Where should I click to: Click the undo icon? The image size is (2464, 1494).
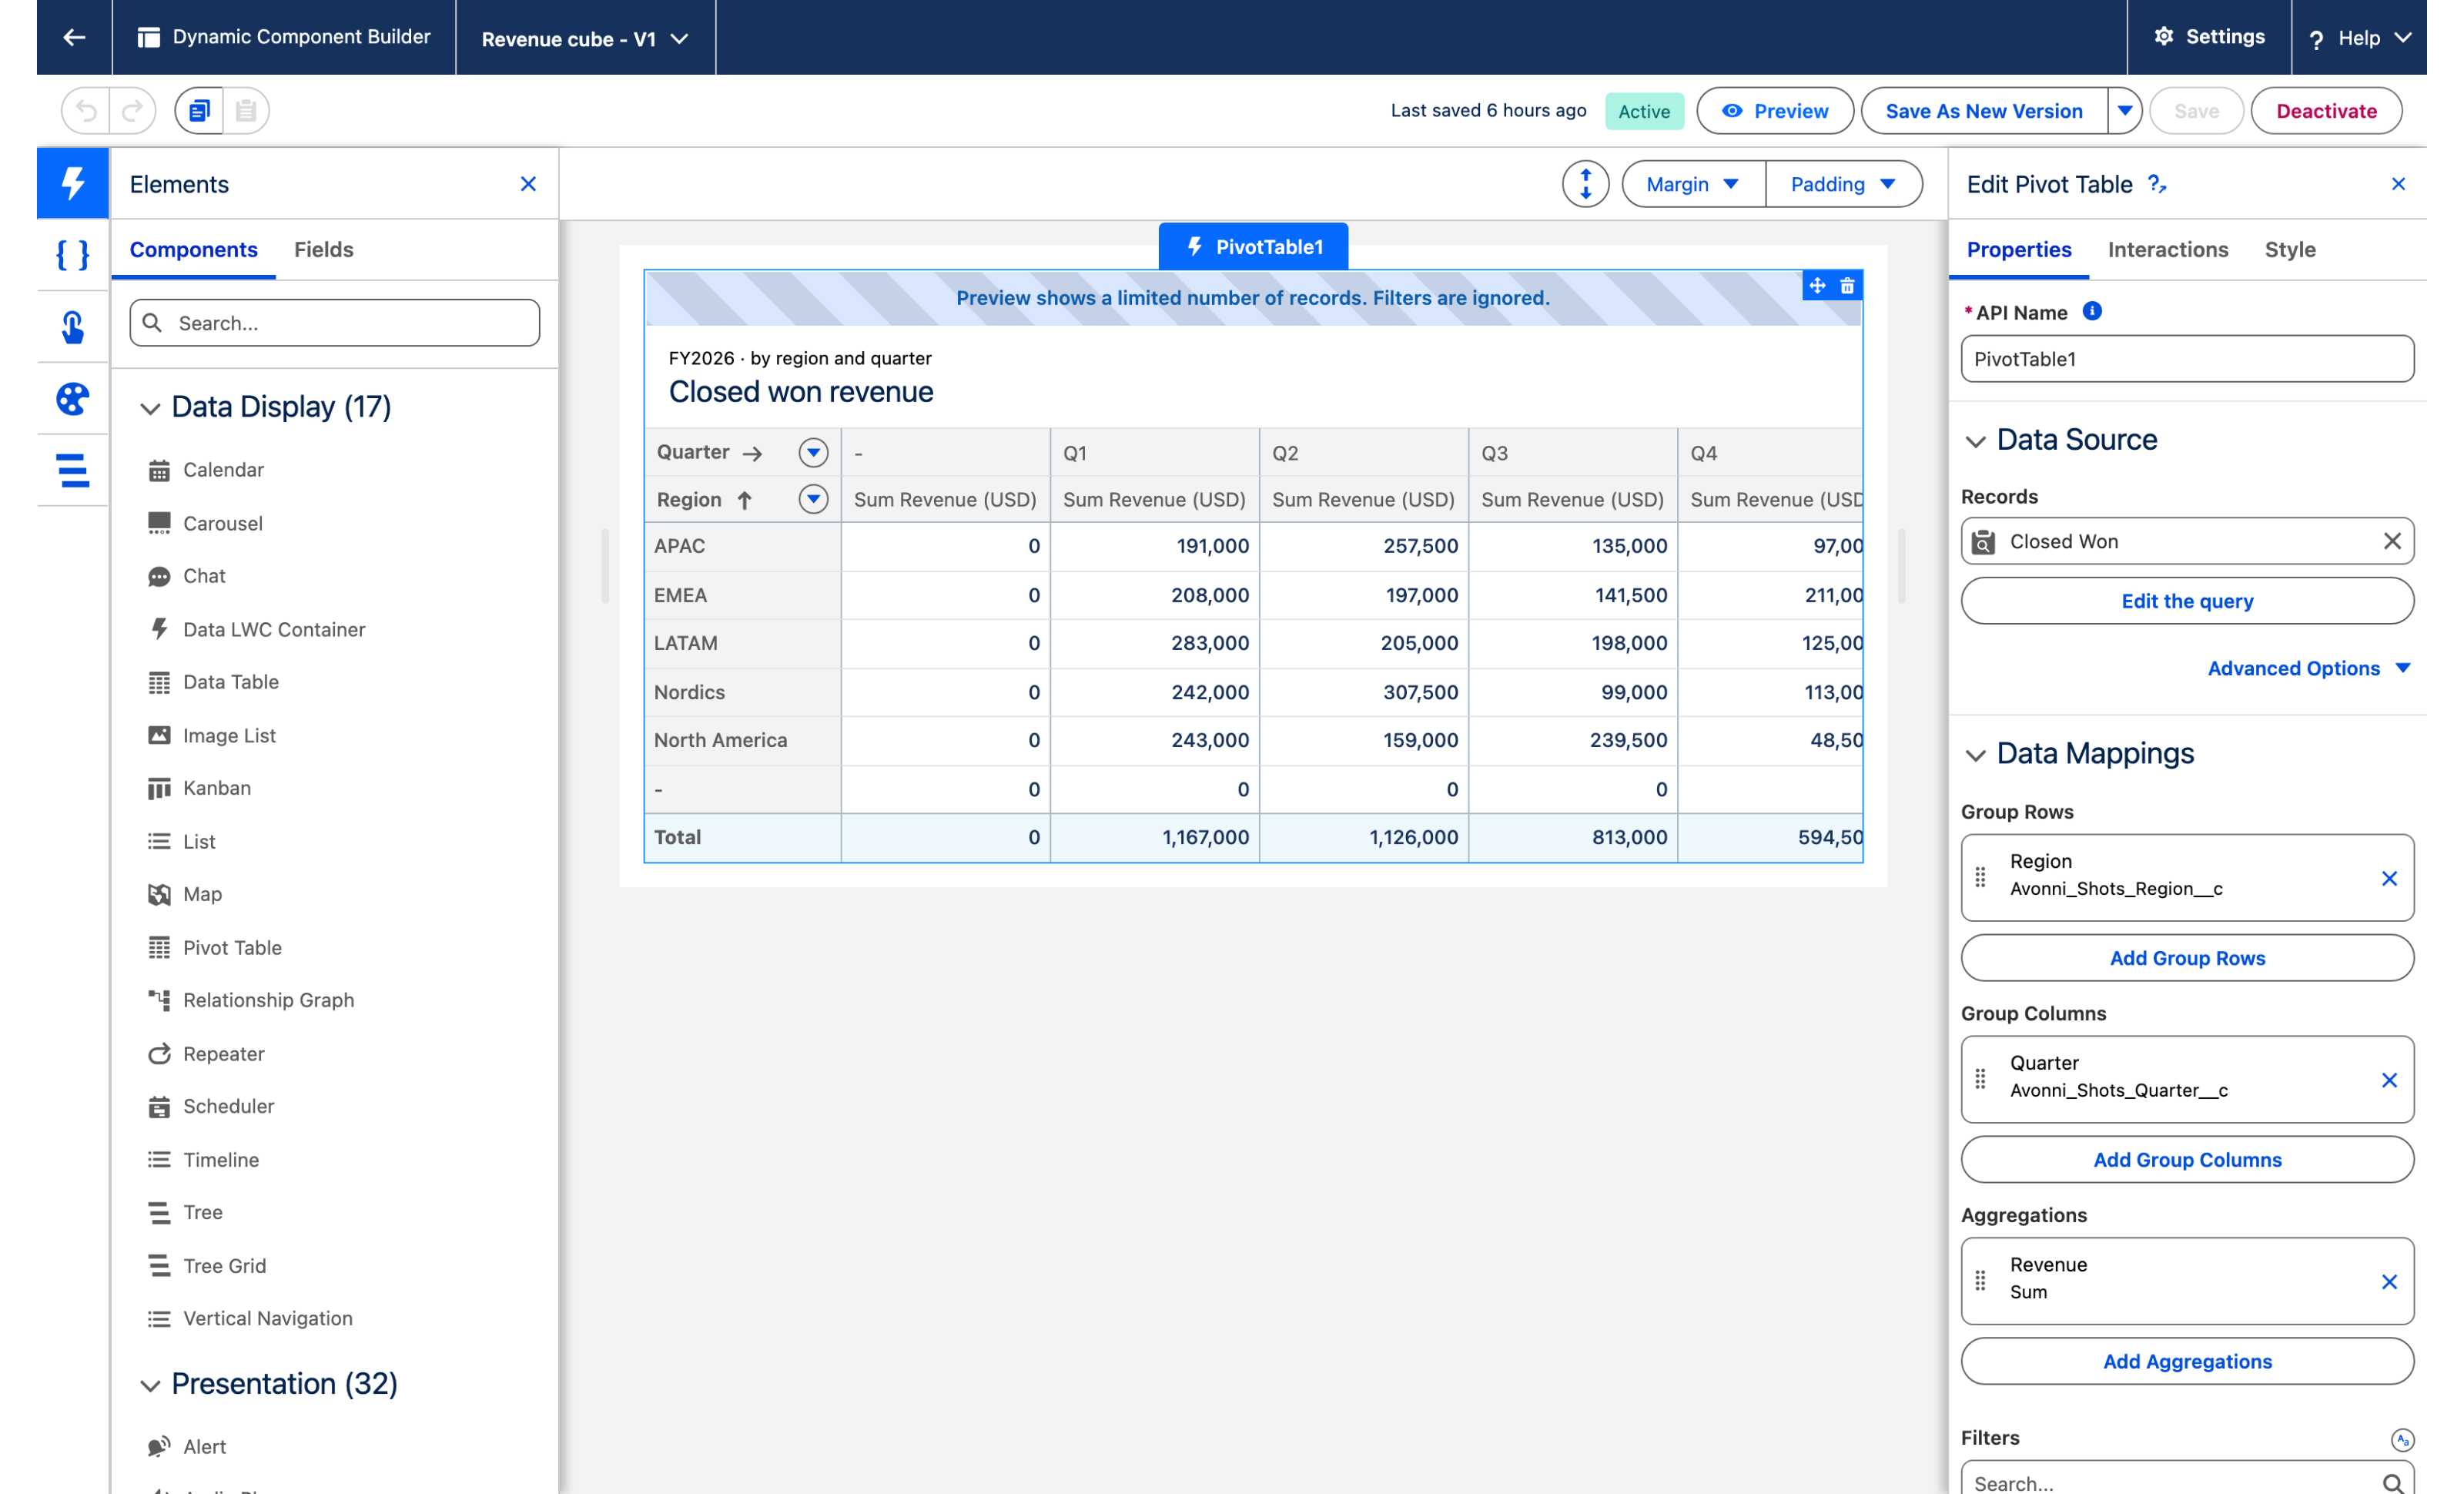point(86,110)
